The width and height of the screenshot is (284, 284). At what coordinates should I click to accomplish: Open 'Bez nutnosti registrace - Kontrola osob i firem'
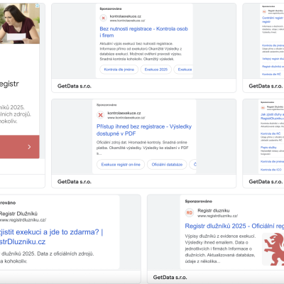click(143, 32)
